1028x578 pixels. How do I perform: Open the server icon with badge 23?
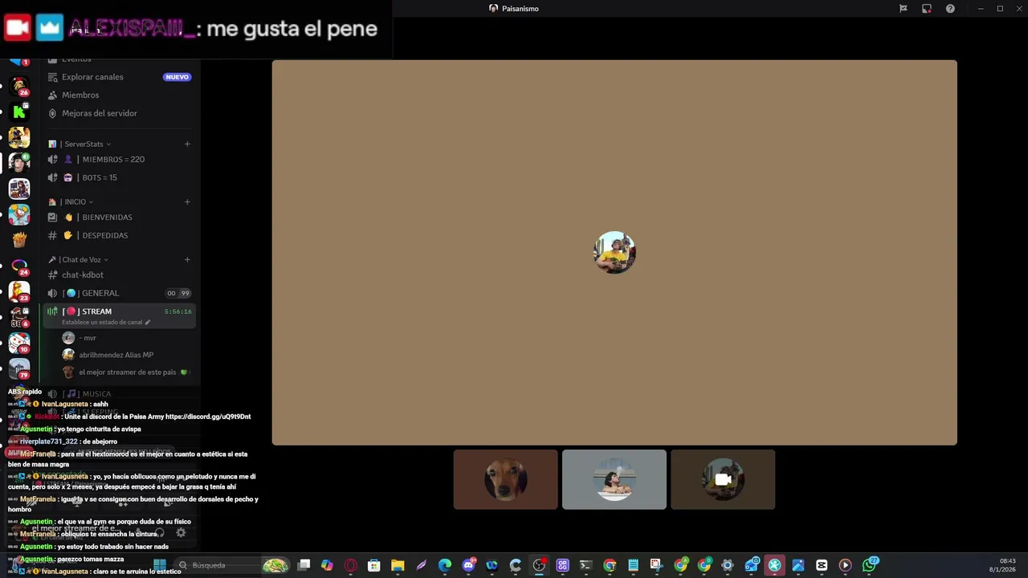click(x=19, y=291)
